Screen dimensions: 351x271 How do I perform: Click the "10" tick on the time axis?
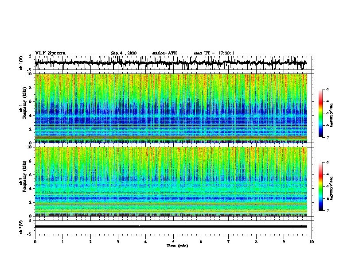coord(312,242)
